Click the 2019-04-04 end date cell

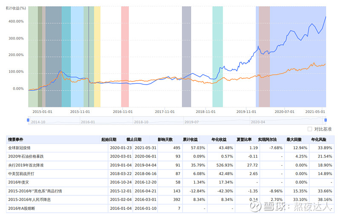(x=145, y=165)
